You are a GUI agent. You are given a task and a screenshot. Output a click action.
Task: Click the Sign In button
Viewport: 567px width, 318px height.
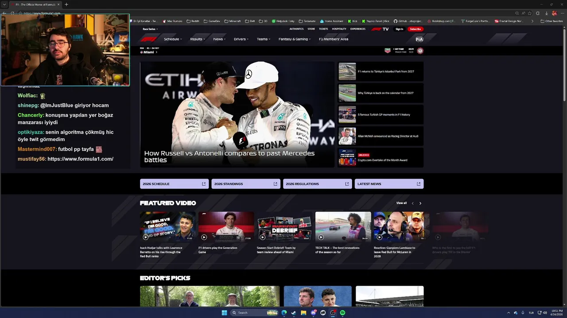399,29
